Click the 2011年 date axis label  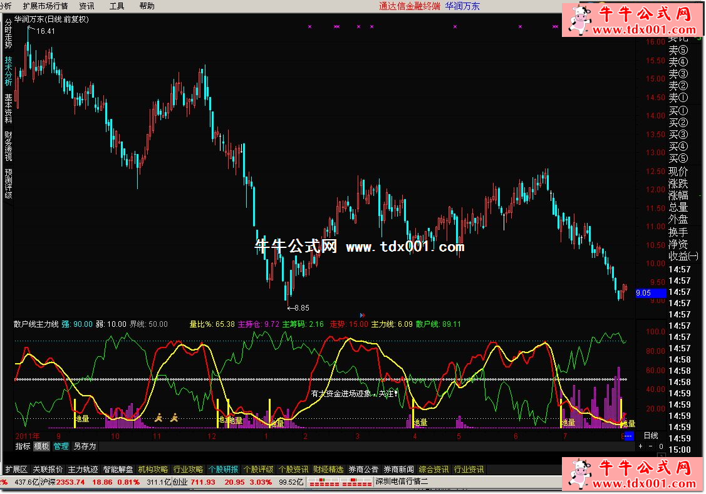27,436
